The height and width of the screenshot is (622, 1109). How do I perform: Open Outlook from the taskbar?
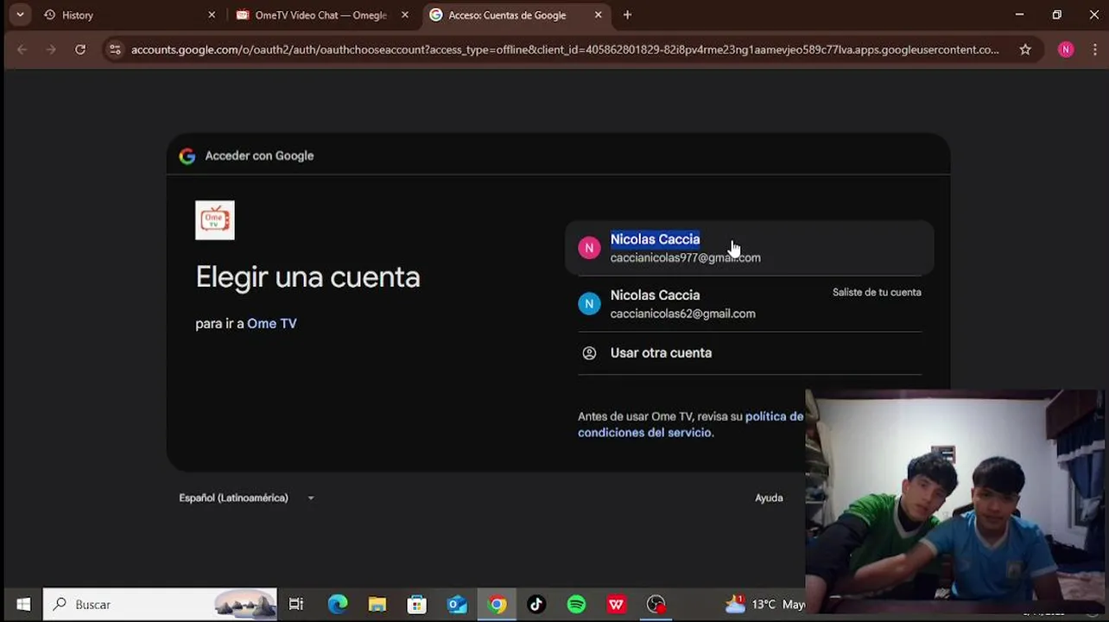(x=457, y=605)
